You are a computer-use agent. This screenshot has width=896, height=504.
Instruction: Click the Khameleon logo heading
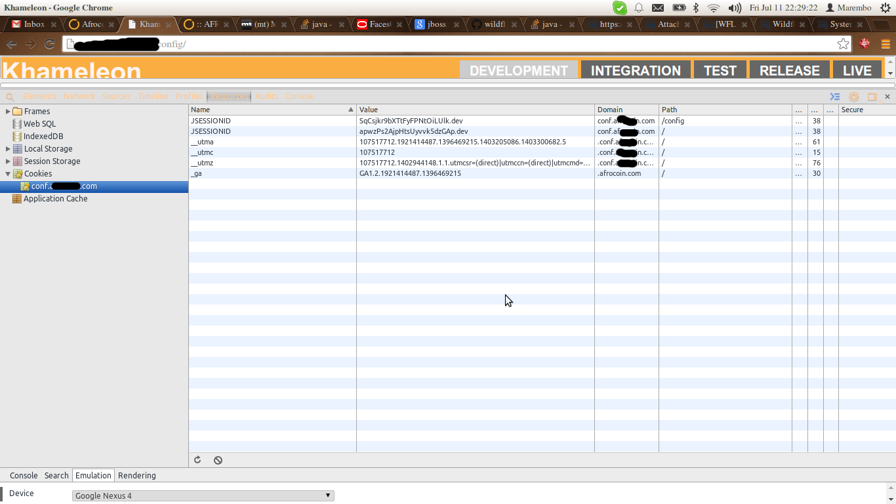pyautogui.click(x=72, y=71)
